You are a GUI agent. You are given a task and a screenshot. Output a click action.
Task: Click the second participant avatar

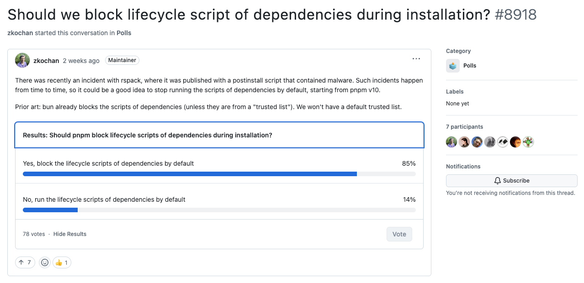464,142
